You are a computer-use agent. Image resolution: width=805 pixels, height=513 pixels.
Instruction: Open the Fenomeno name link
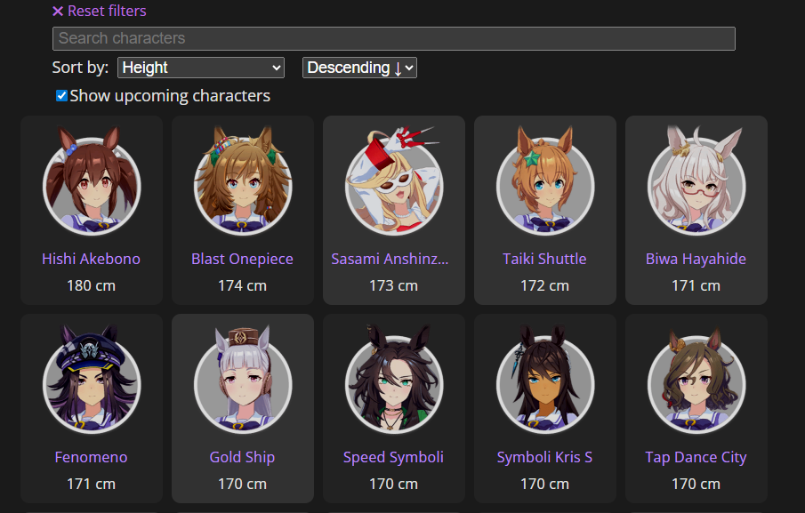click(92, 457)
